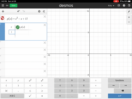Screen dimensions: 132x99
Task: Tap the less than key
Action: (30, 86)
